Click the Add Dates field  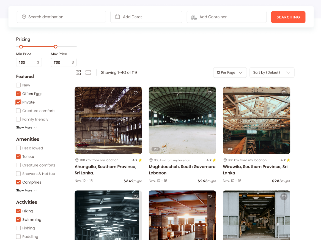coord(146,17)
